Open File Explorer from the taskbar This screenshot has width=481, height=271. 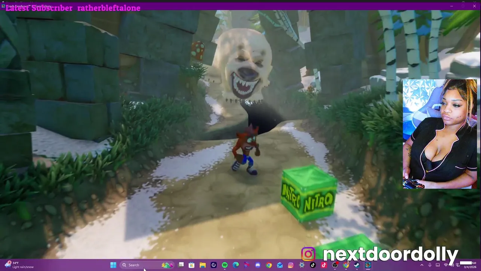tap(203, 265)
